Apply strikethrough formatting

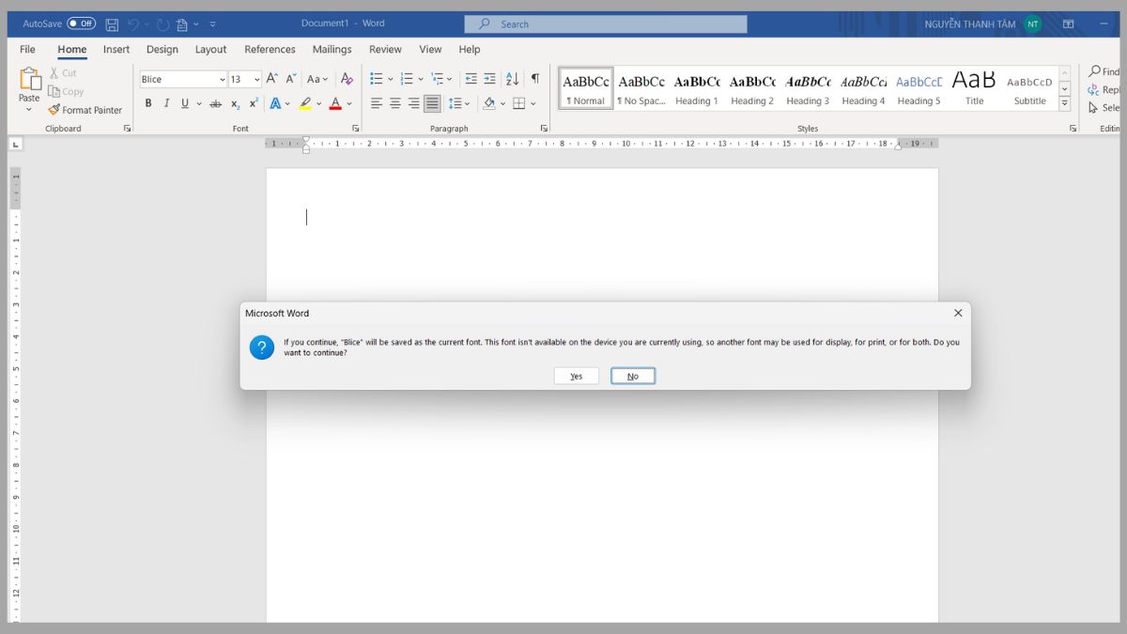tap(215, 103)
